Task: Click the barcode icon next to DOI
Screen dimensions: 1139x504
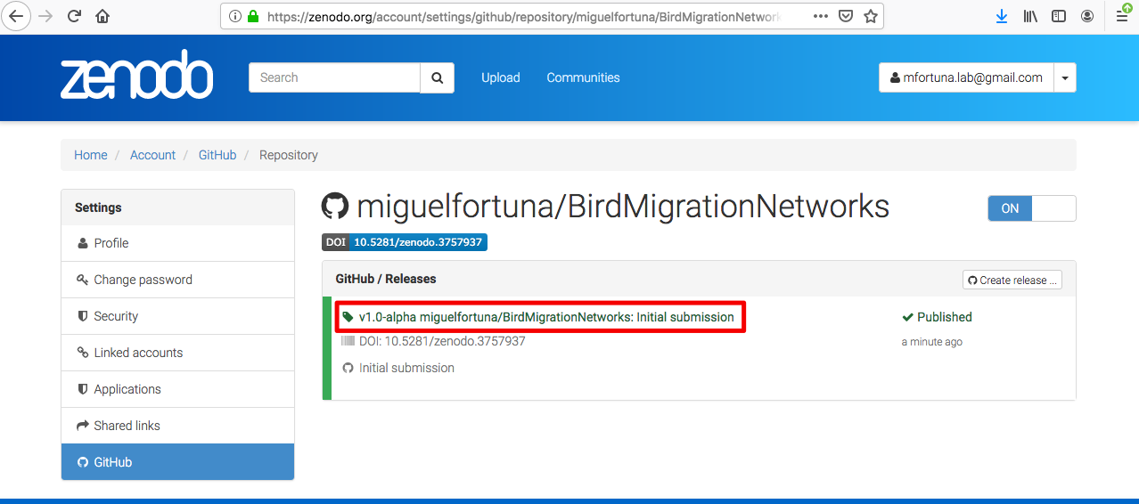Action: [x=348, y=341]
